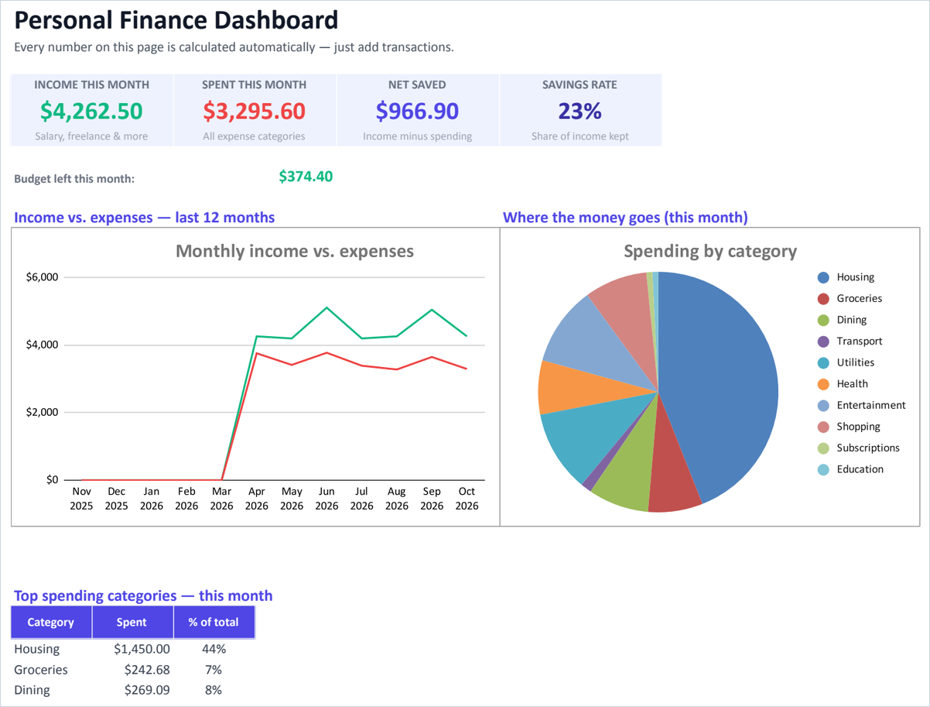Click the Salary, freelance & more caption

click(x=91, y=136)
